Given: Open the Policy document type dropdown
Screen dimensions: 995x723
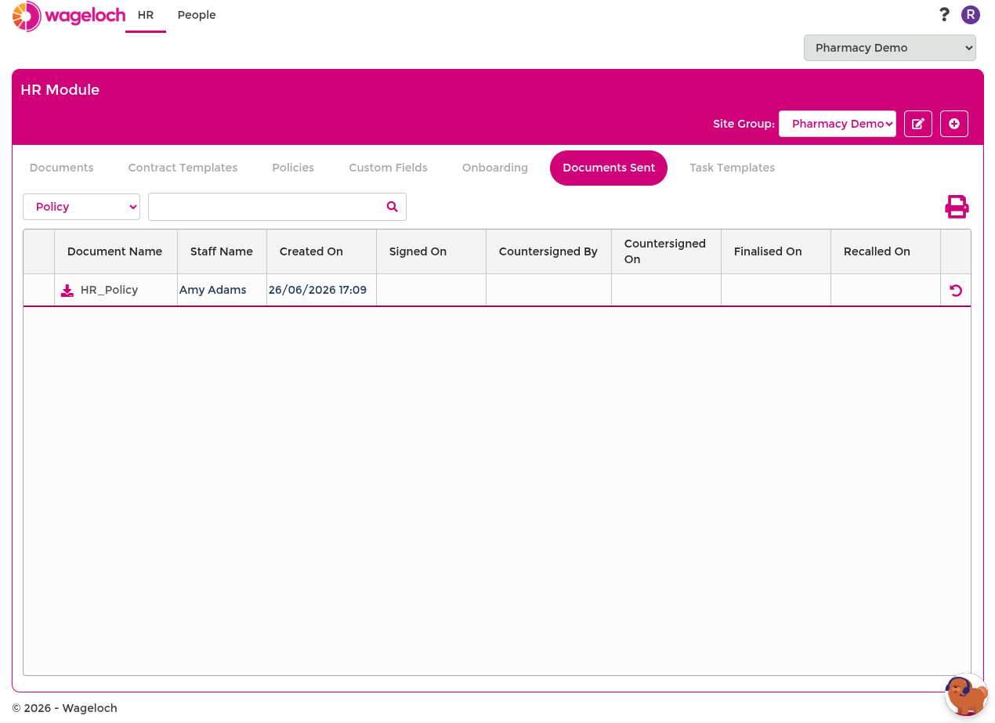Looking at the screenshot, I should point(81,207).
